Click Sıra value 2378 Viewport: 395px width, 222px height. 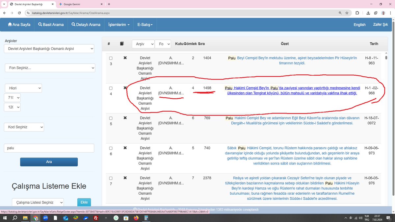click(x=207, y=178)
